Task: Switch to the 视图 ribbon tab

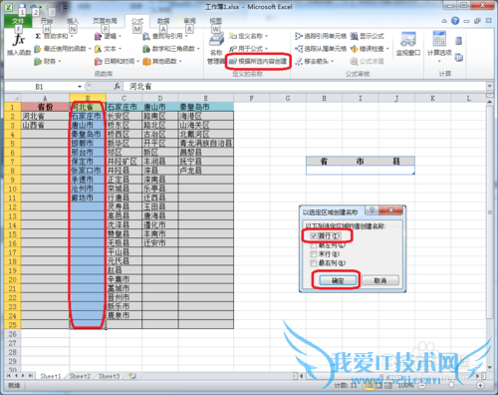Action: pyautogui.click(x=215, y=21)
